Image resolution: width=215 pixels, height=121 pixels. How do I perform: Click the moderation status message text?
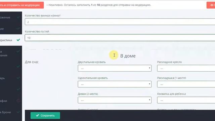pyautogui.click(x=99, y=5)
